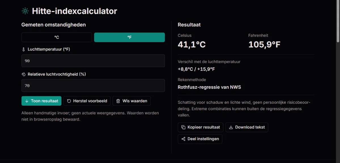Click the droplet icon by Relatieve luchtvochtigheid
This screenshot has width=340, height=163.
coord(24,74)
